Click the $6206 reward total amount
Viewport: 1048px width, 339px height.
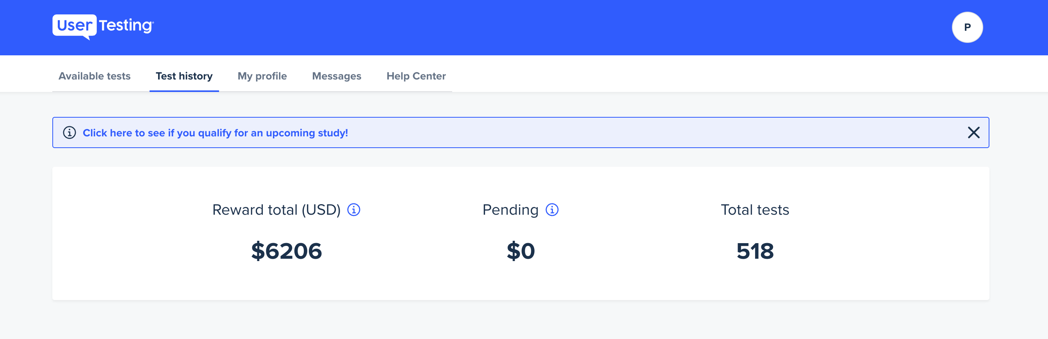tap(287, 251)
